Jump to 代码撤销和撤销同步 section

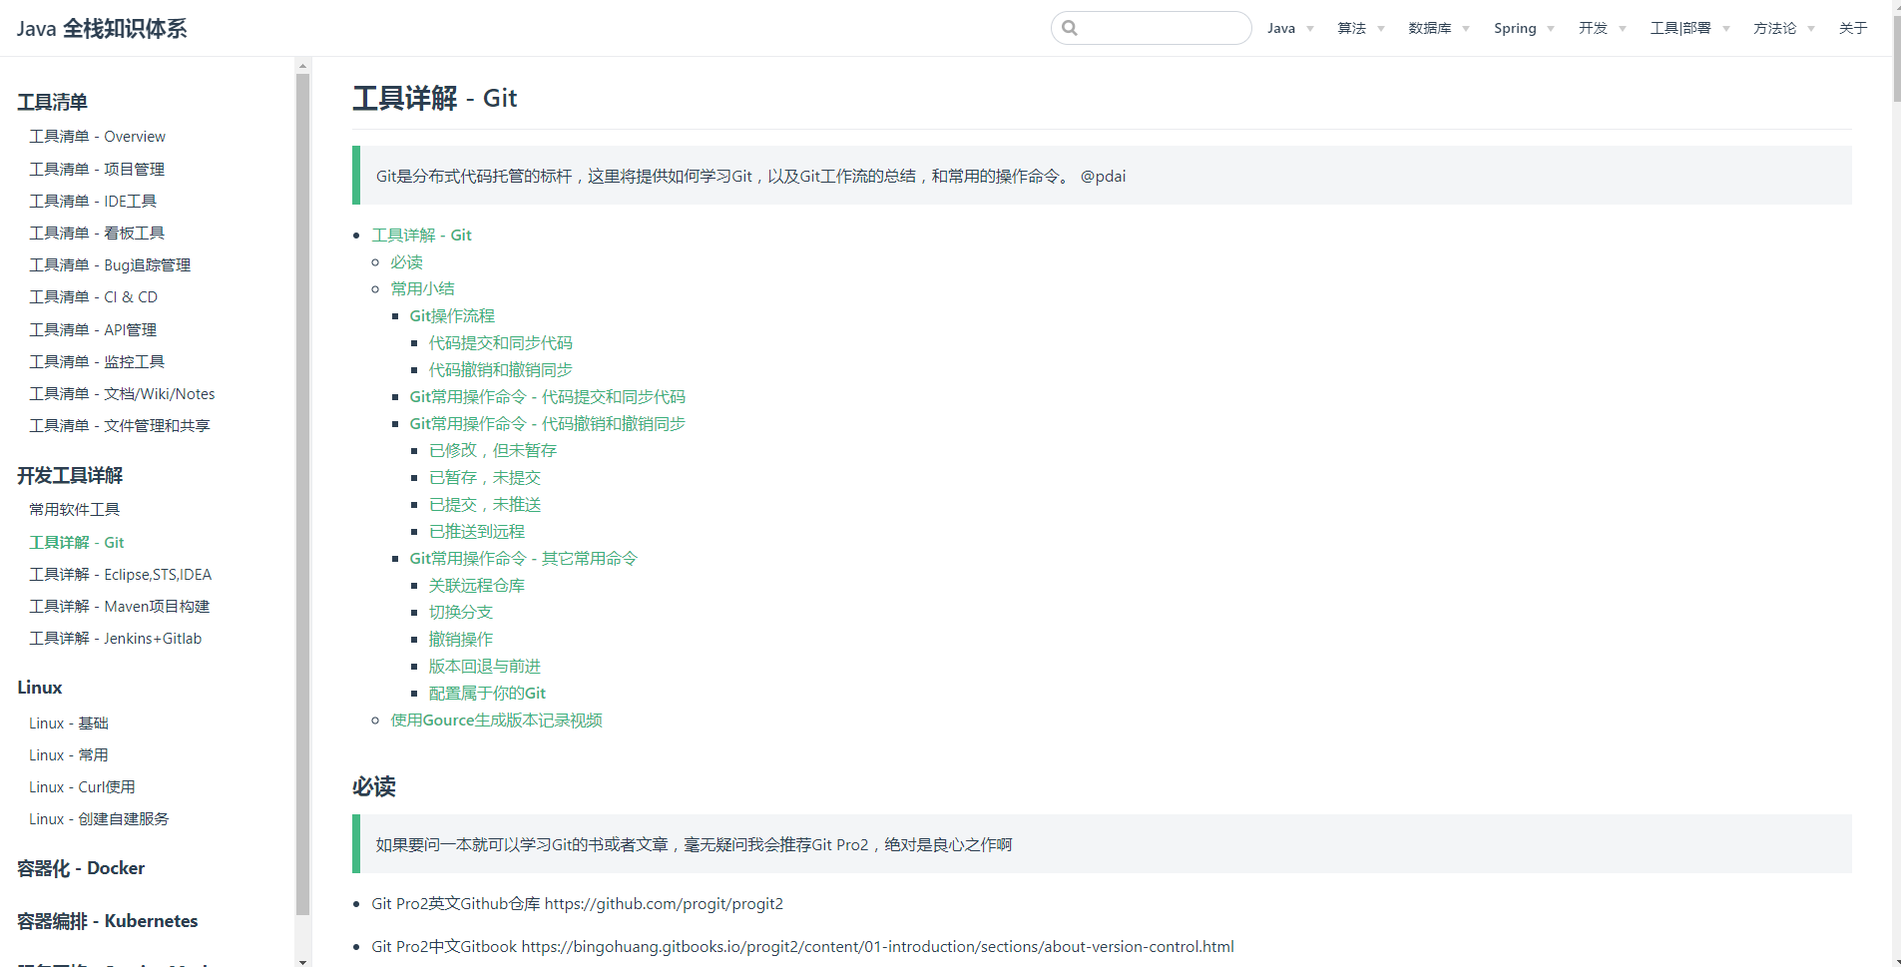click(x=501, y=369)
